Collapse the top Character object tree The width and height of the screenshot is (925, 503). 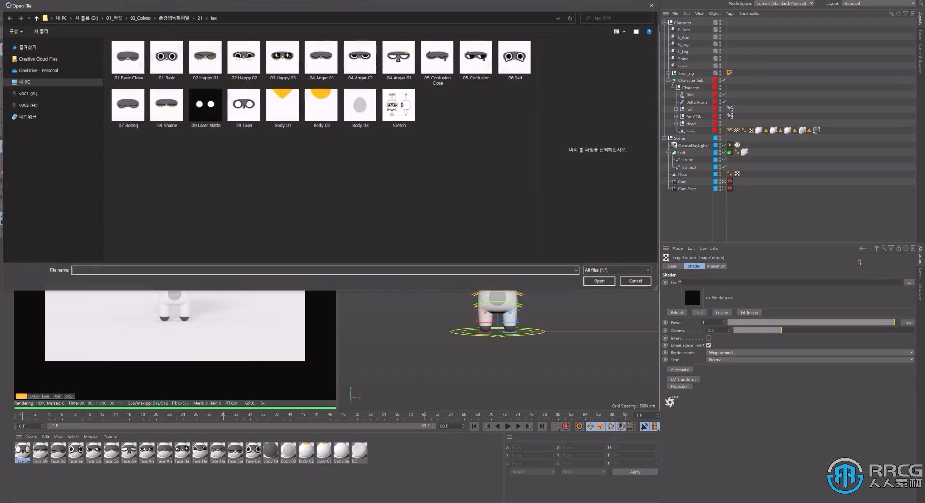click(x=664, y=23)
